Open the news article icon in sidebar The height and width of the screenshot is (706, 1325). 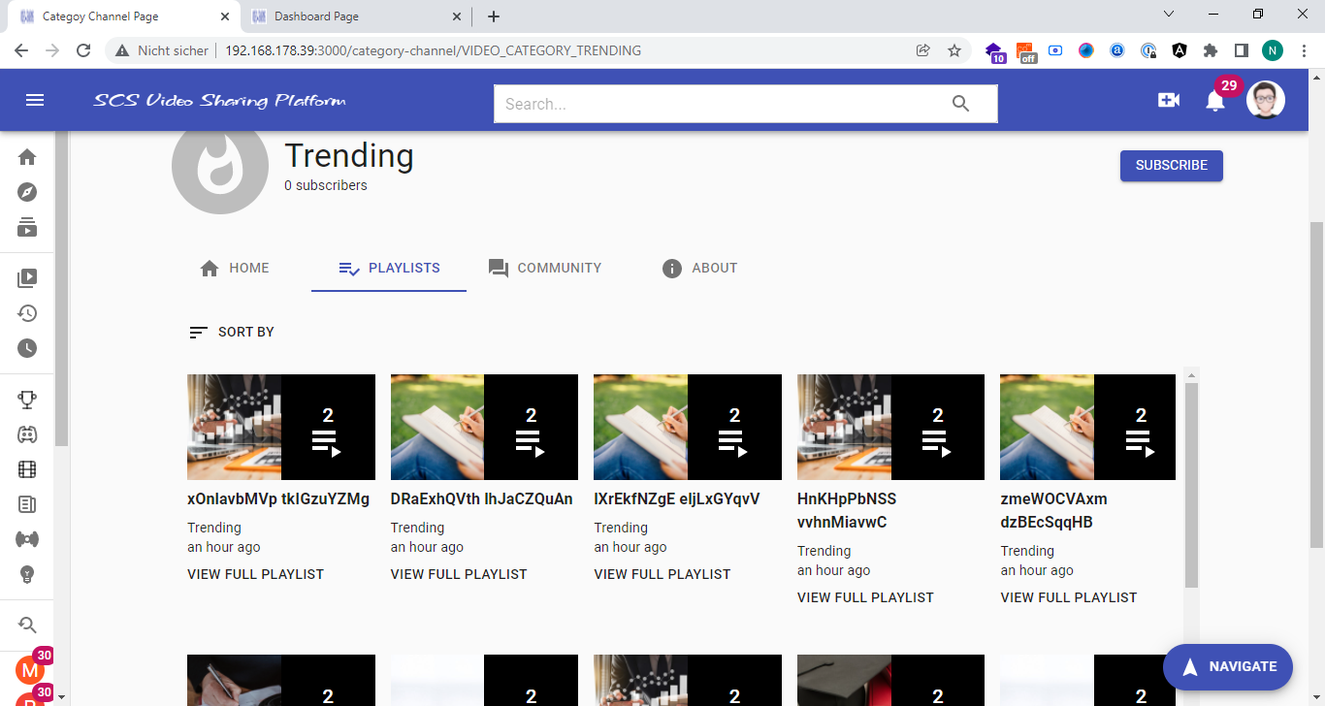coord(27,504)
